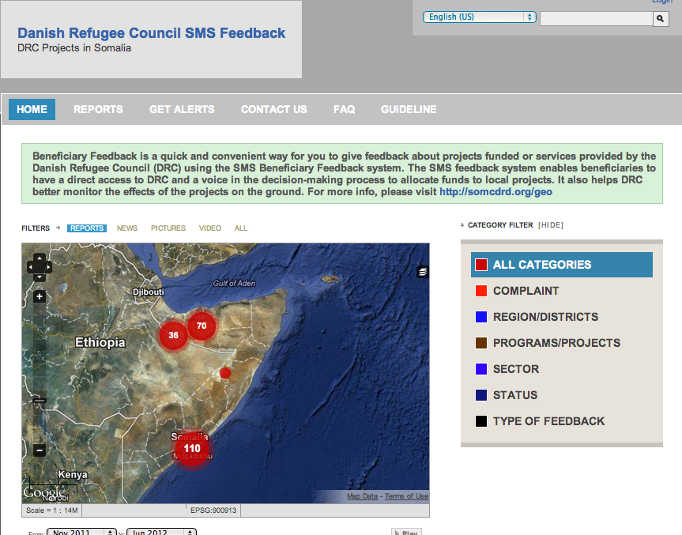Viewport: 682px width, 535px height.
Task: Hide the Category Filter panel
Action: coord(551,225)
